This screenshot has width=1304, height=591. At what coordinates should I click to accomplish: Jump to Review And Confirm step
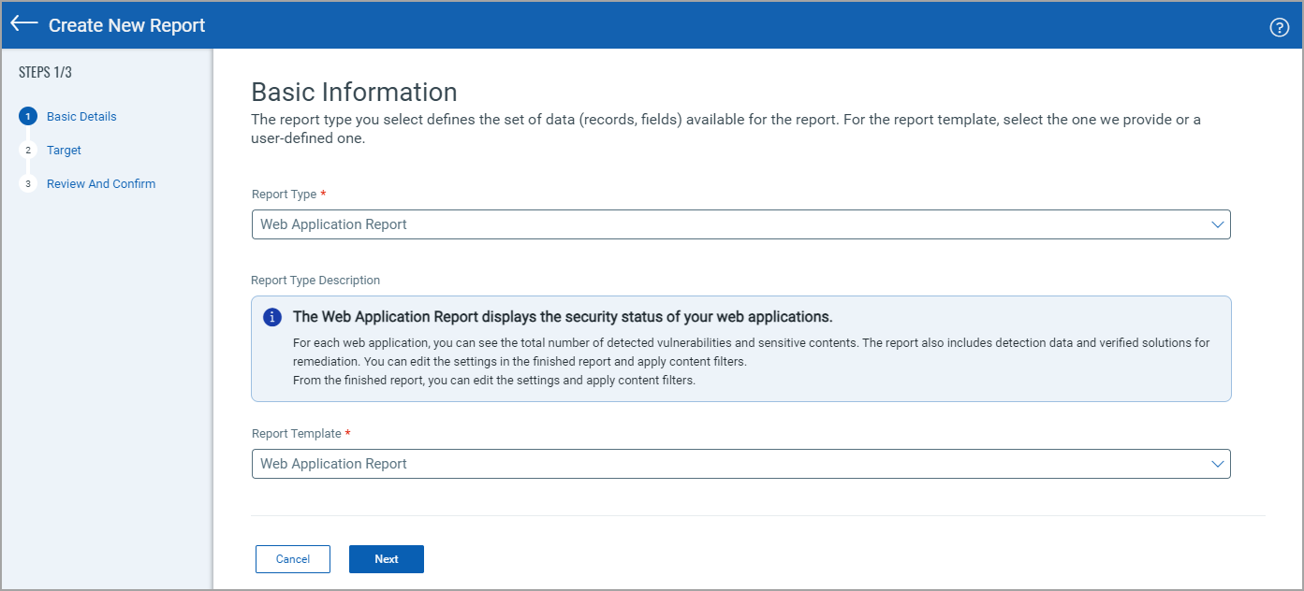click(x=100, y=183)
